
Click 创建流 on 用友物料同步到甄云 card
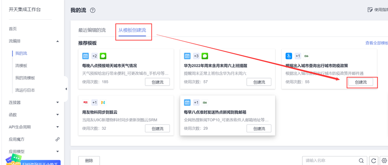point(157,128)
